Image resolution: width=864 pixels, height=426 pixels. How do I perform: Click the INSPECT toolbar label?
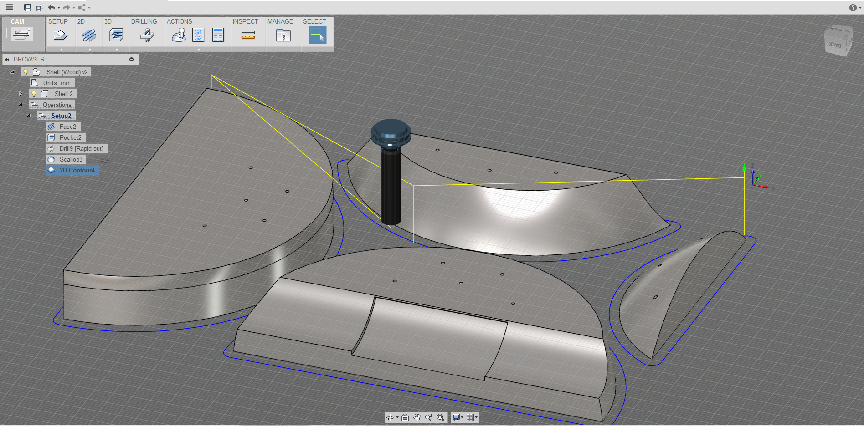pyautogui.click(x=245, y=21)
